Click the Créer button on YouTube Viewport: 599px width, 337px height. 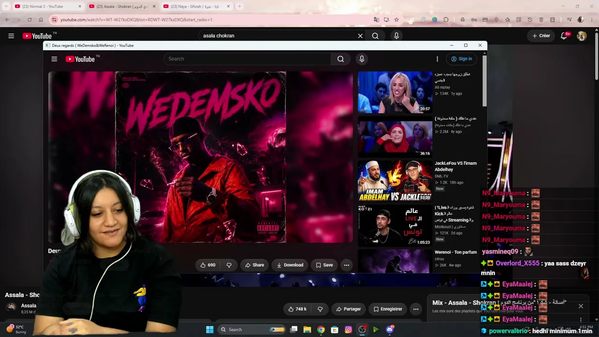[x=541, y=36]
